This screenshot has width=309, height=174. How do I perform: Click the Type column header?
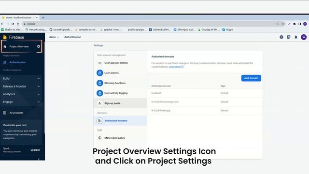223,86
